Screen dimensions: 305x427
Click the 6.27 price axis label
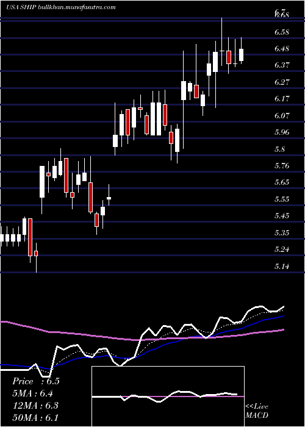(282, 82)
